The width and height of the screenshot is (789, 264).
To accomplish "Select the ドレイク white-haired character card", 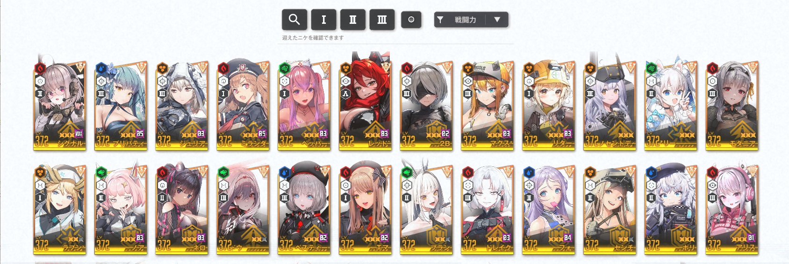I will tap(488, 210).
